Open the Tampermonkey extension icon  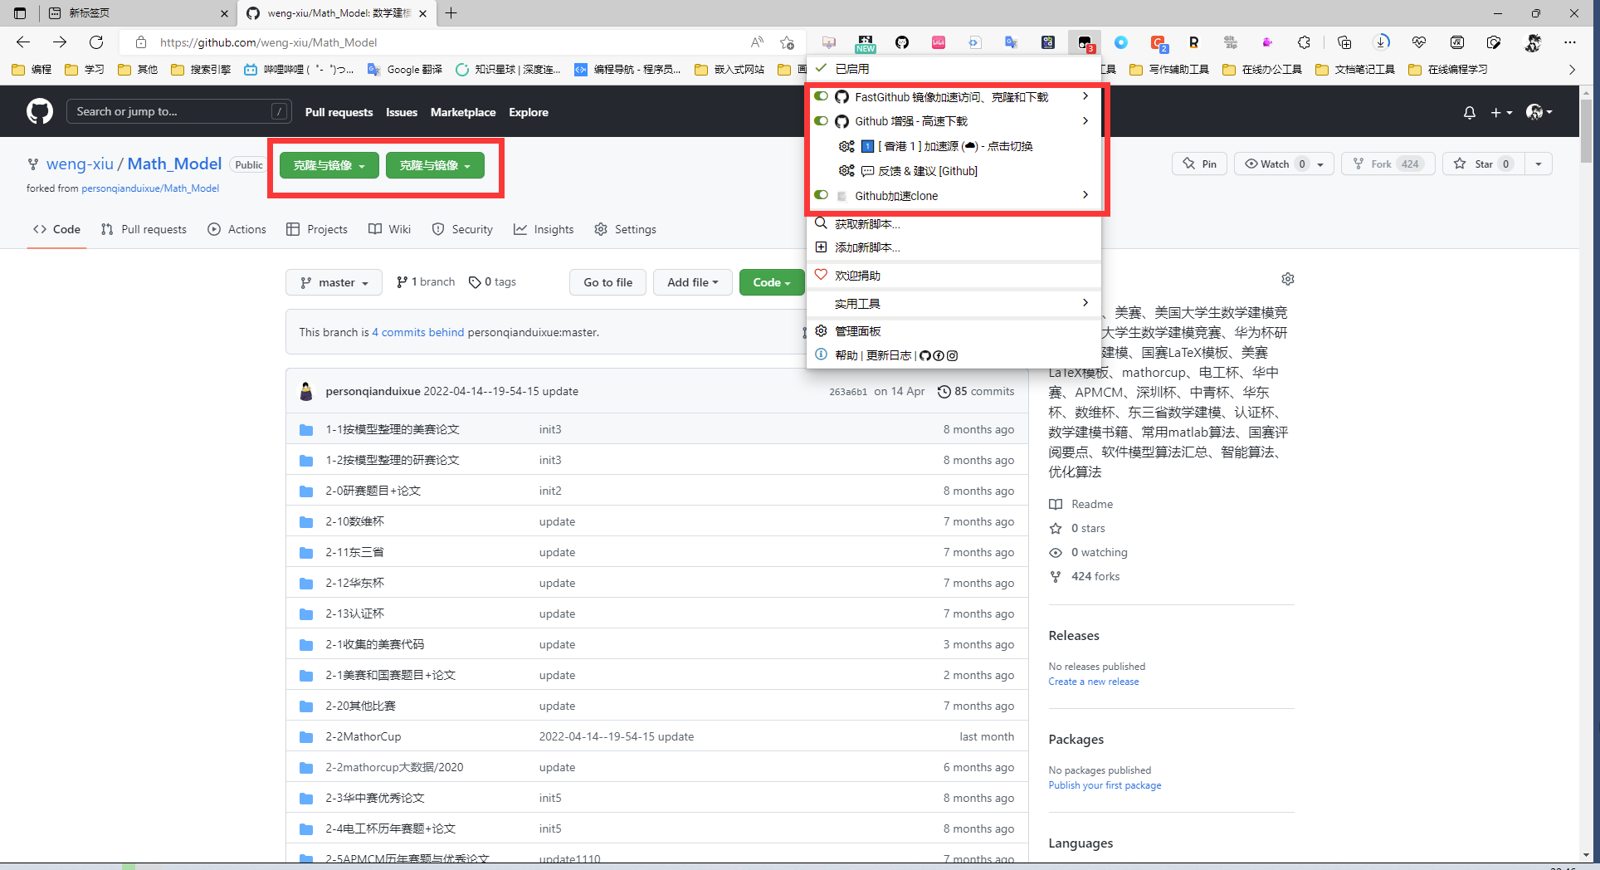tap(1085, 42)
